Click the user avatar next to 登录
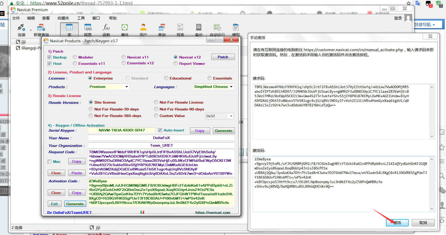The width and height of the screenshot is (446, 235). coord(408,18)
